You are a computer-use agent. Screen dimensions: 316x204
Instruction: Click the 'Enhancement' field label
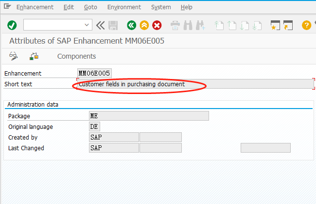(23, 74)
